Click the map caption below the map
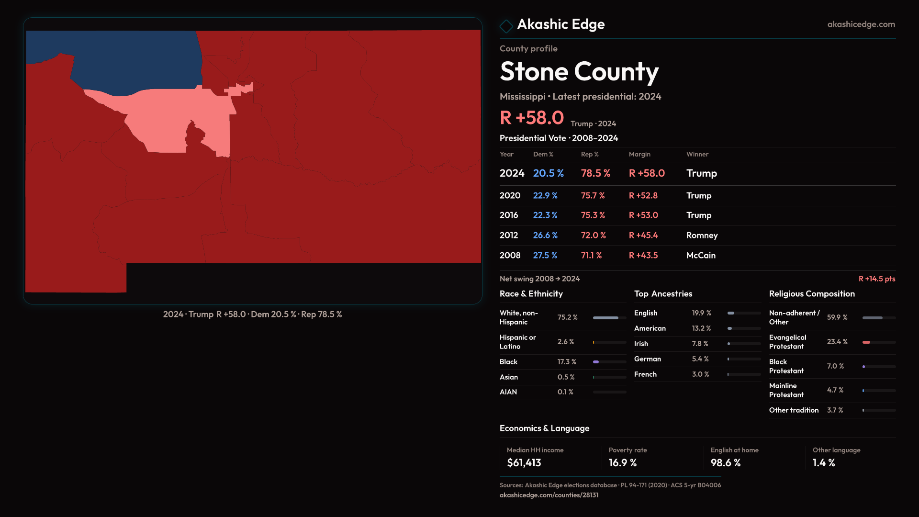The image size is (919, 517). pos(252,315)
